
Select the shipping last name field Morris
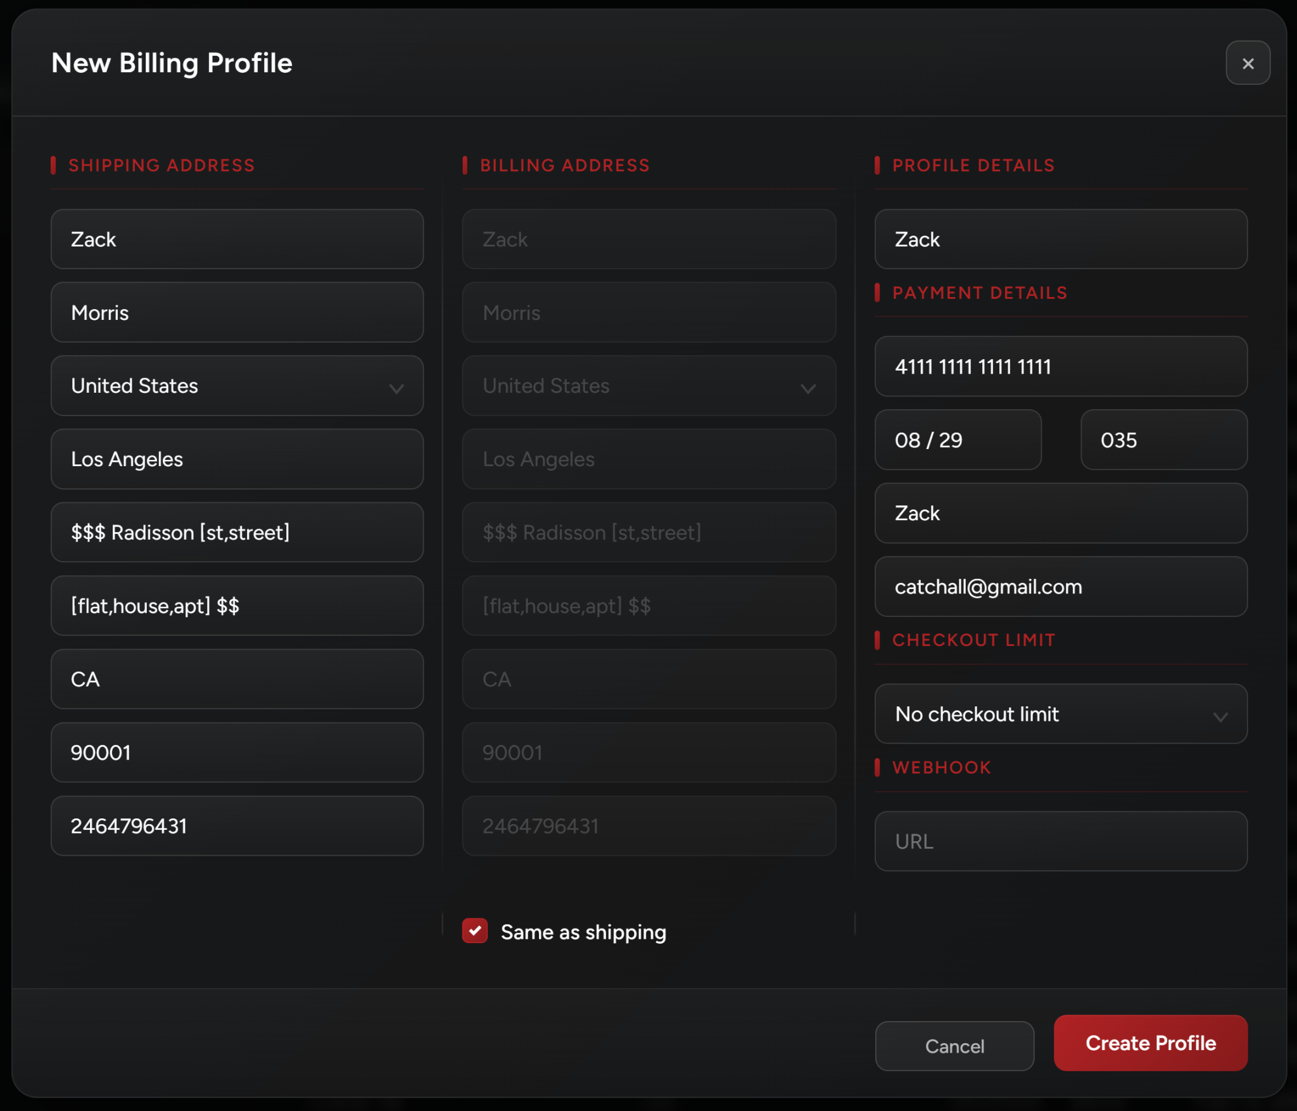237,313
